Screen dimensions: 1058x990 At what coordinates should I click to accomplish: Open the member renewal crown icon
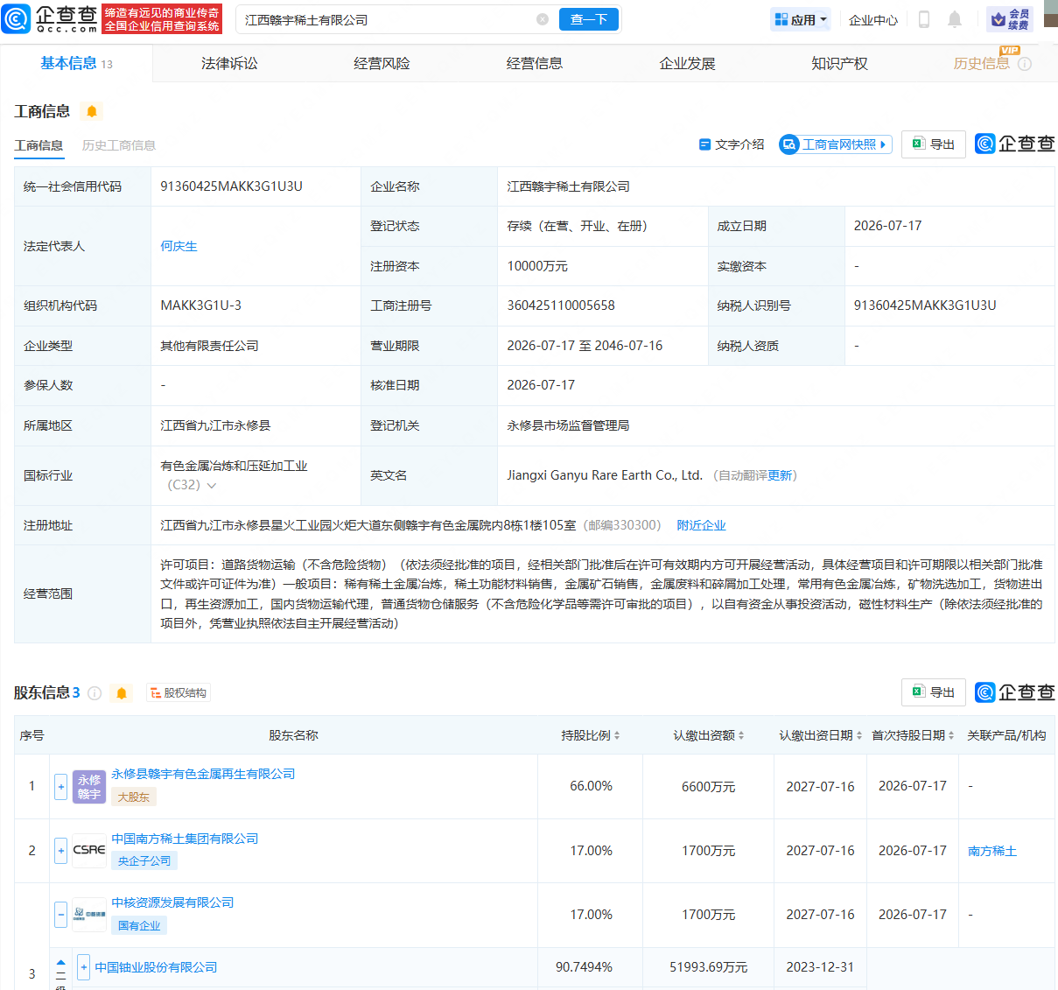pyautogui.click(x=1010, y=19)
